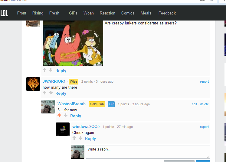Open windows2005's Windows XP avatar
The image size is (226, 162).
[63, 129]
